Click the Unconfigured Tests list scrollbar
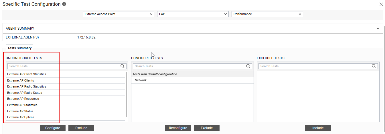 (x=127, y=94)
